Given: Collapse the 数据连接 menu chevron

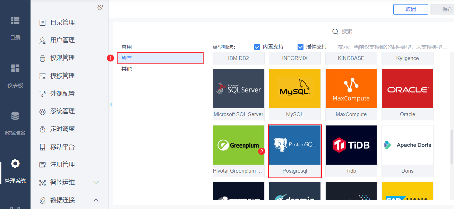Looking at the screenshot, I should (96, 200).
